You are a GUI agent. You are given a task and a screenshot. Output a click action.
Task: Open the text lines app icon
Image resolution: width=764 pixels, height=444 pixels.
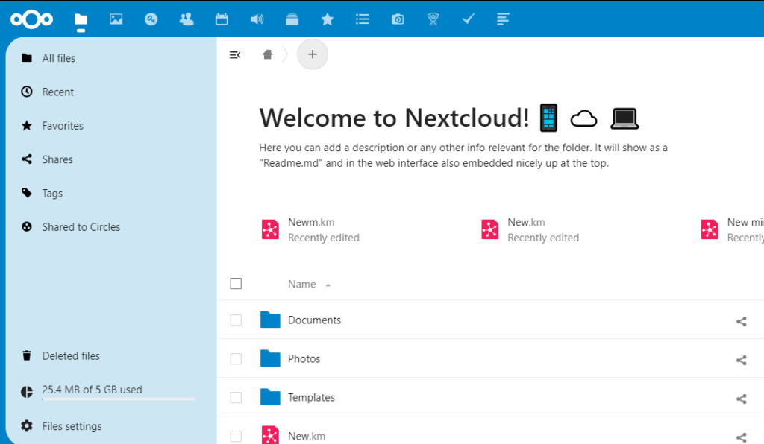(504, 19)
